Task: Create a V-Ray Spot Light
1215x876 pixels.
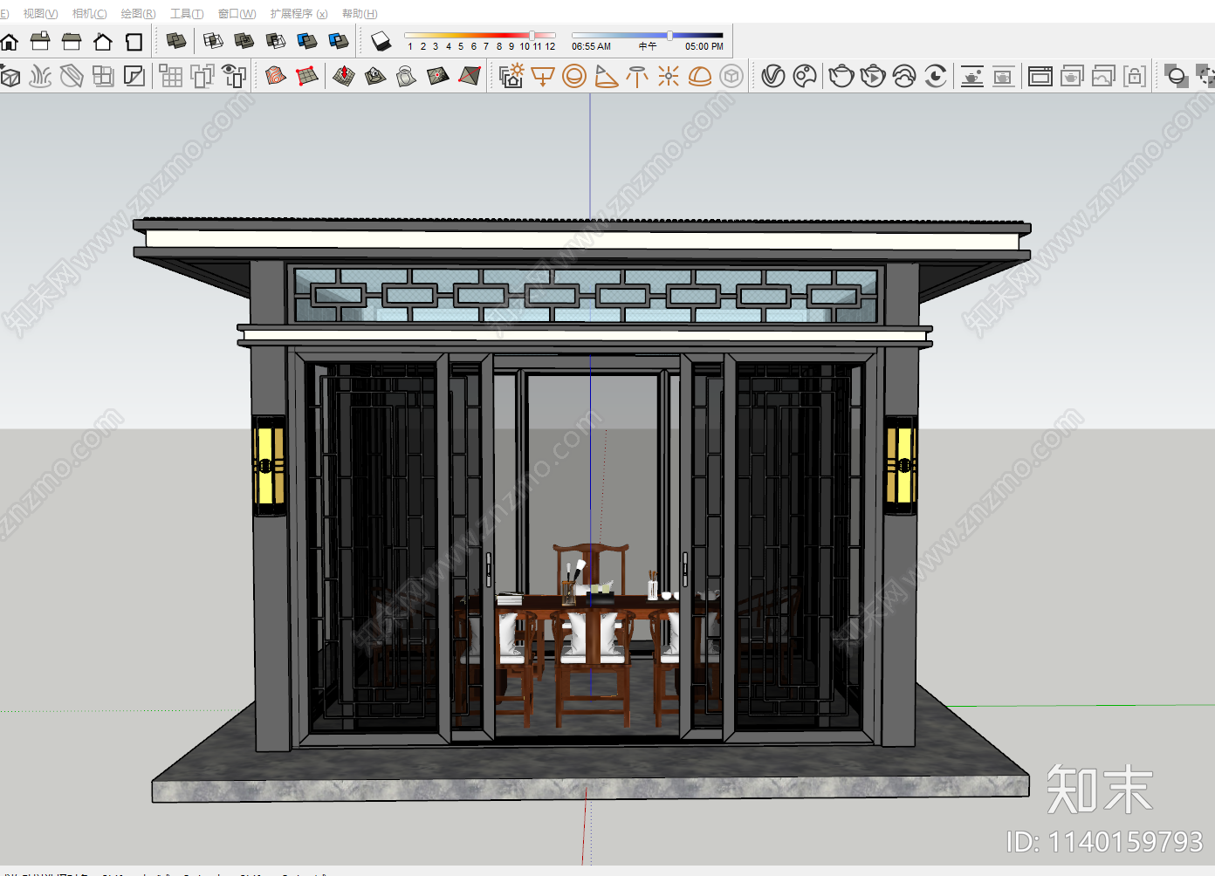Action: click(606, 77)
